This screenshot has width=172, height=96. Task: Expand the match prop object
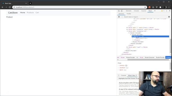coord(118,70)
